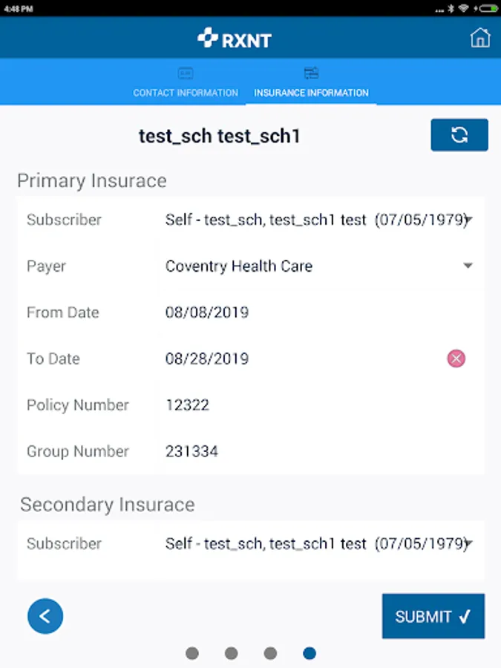Image resolution: width=501 pixels, height=668 pixels.
Task: Select the third page indicator dot
Action: (270, 653)
